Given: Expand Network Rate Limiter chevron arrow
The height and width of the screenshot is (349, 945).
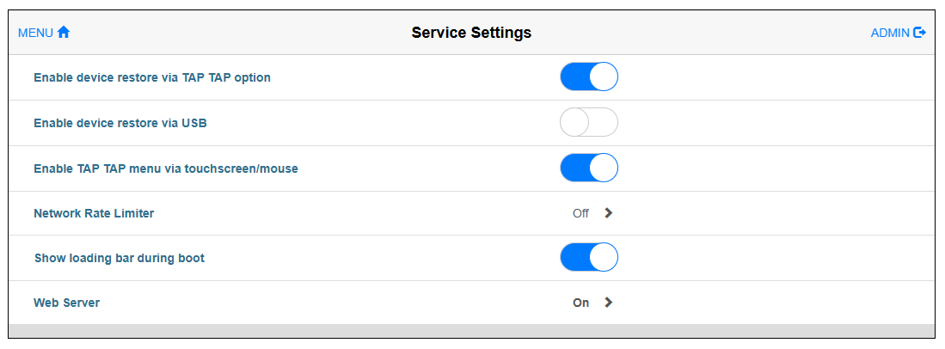Looking at the screenshot, I should (x=609, y=213).
